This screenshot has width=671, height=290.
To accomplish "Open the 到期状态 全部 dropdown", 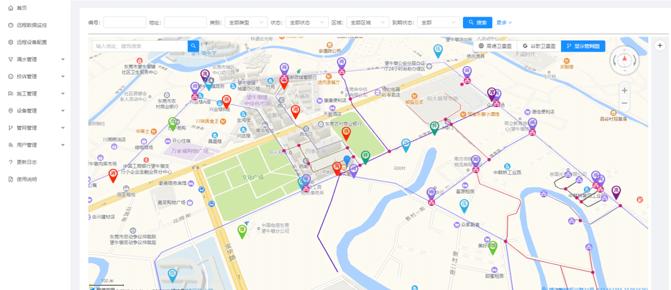I will coord(438,23).
